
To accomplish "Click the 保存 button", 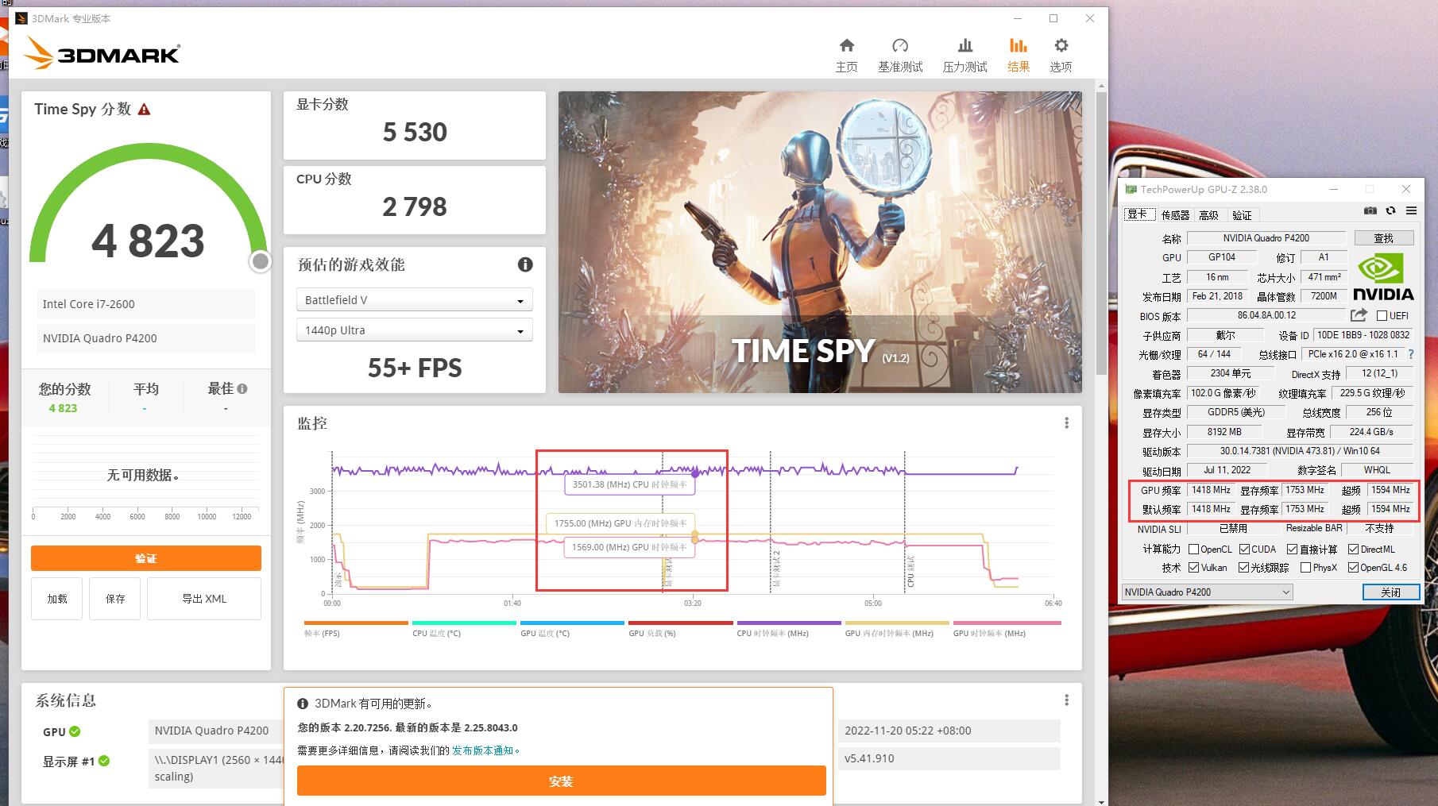I will click(x=115, y=599).
